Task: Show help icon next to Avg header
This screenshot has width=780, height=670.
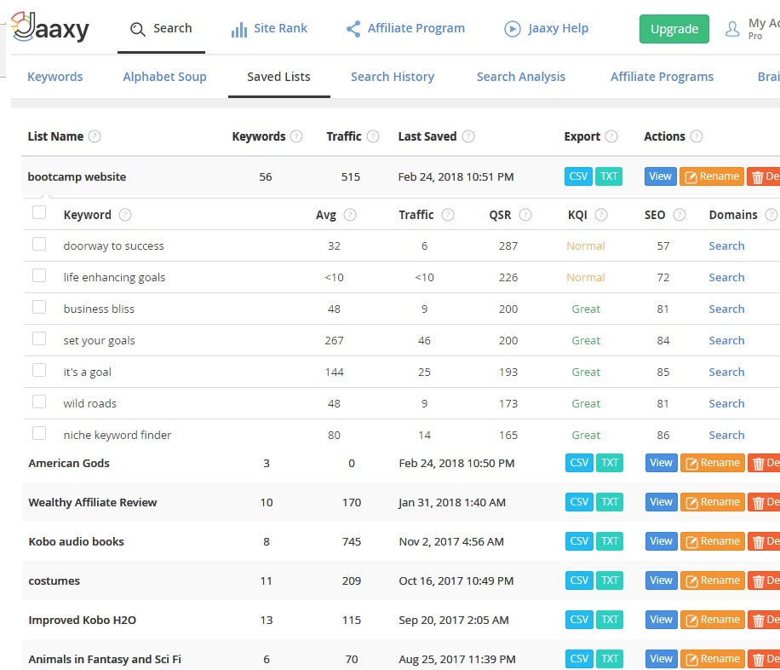Action: (x=350, y=215)
